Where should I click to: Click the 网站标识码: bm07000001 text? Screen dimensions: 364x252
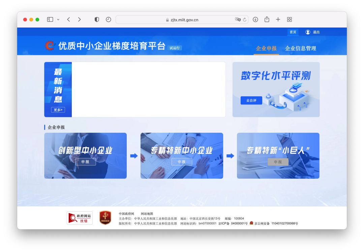click(198, 223)
